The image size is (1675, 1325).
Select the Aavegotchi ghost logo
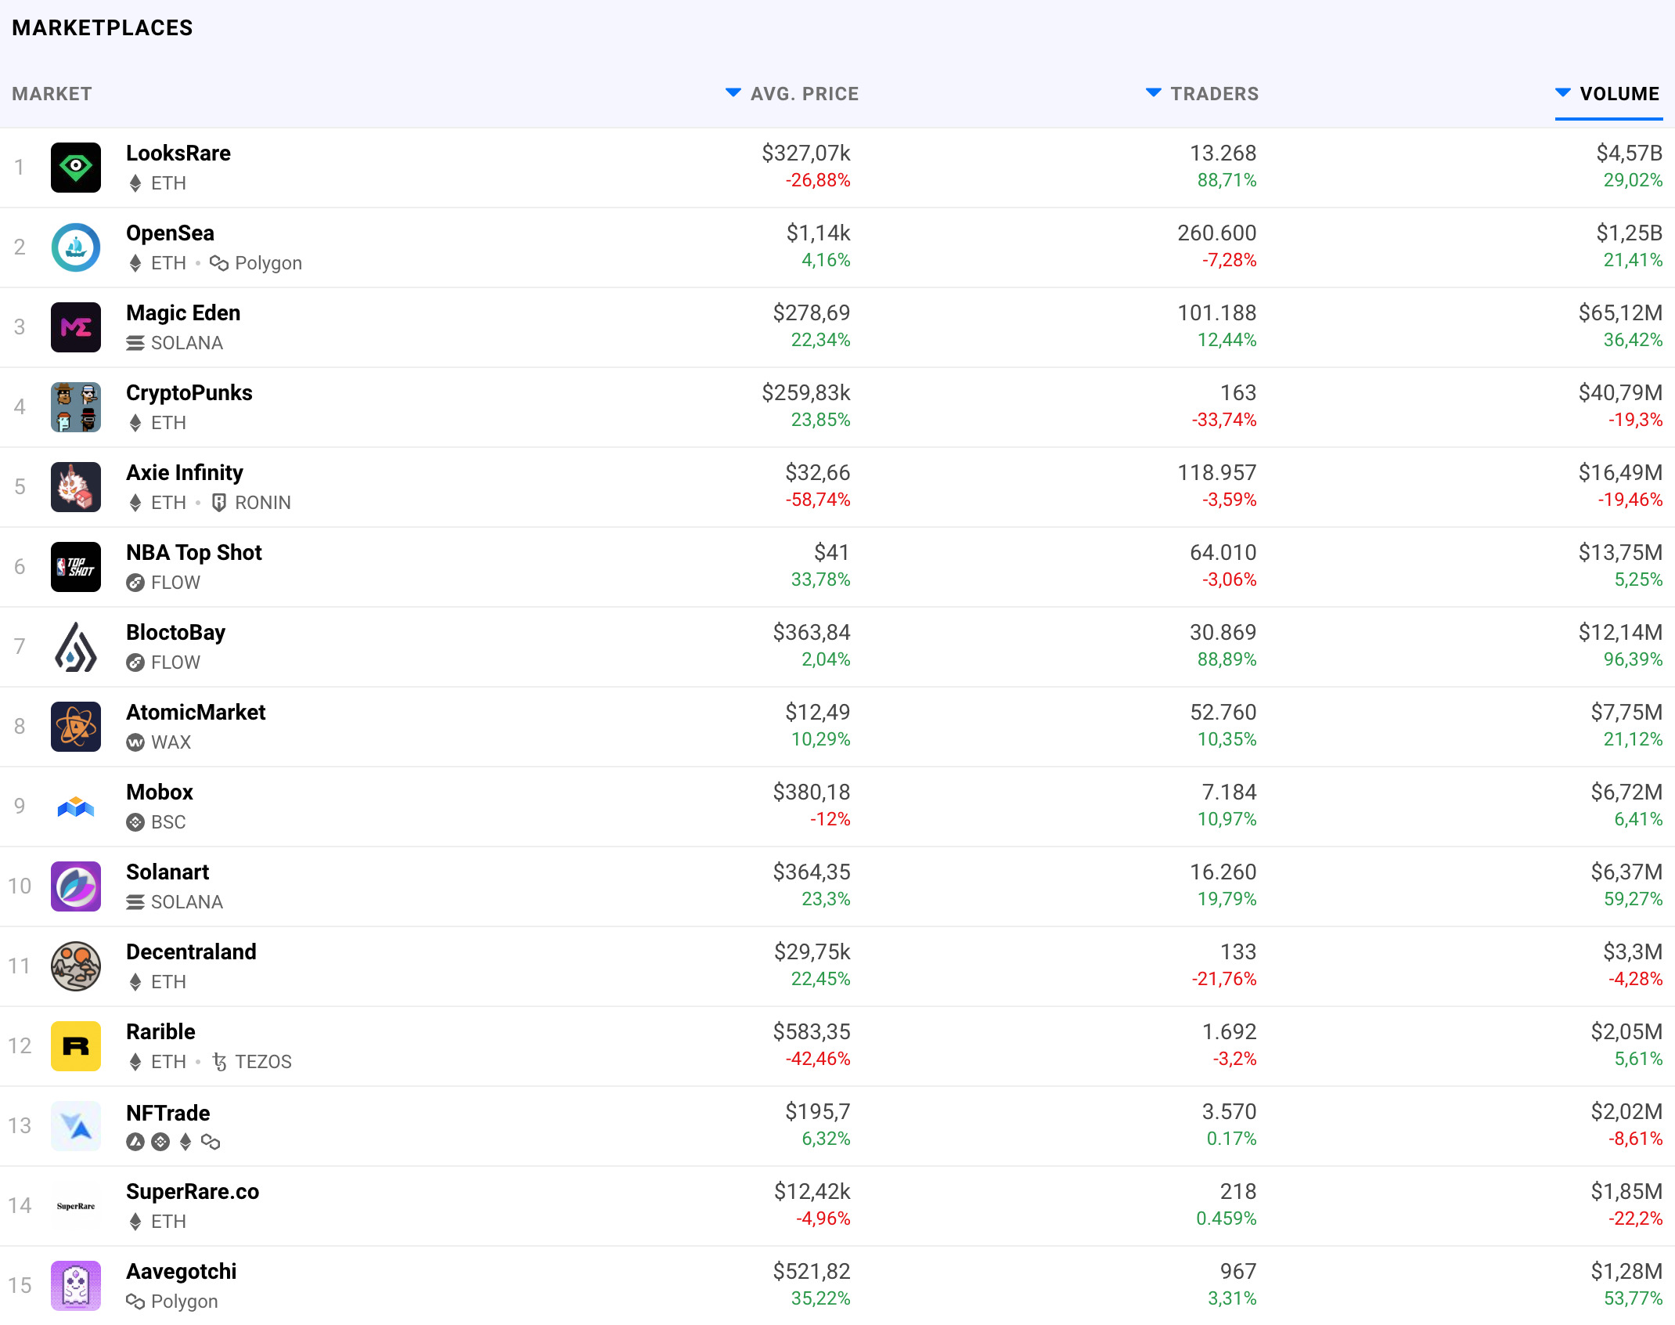pos(76,1286)
